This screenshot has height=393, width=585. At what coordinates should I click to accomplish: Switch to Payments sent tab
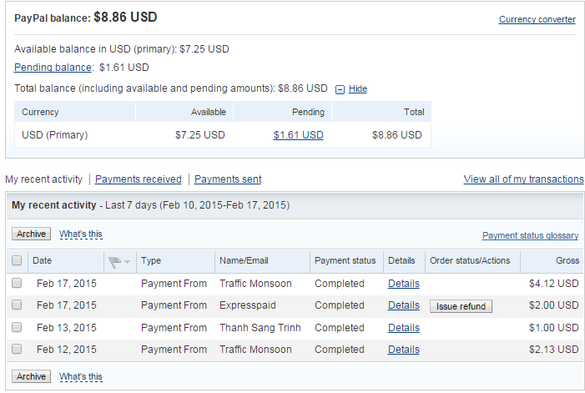pos(227,179)
